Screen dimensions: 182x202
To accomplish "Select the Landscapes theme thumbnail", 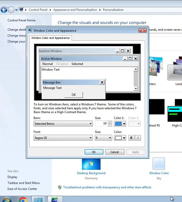I will (x=175, y=69).
